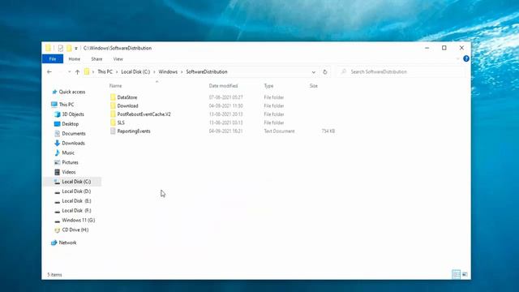
Task: Click the This PC monitor icon
Action: 54,105
